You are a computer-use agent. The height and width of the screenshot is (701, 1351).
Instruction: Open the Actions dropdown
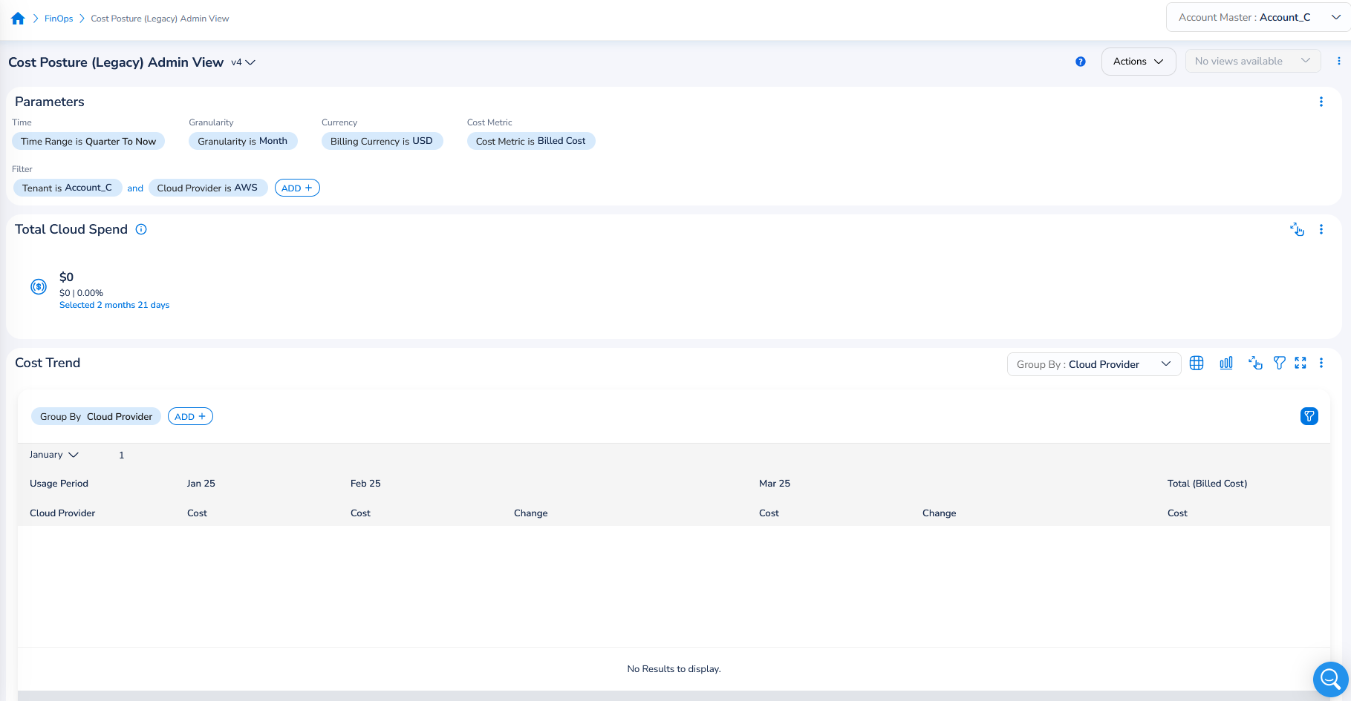pos(1139,62)
